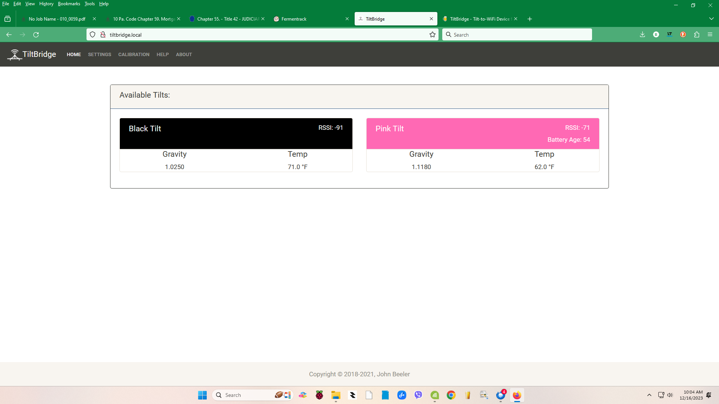This screenshot has height=404, width=719.
Task: Click the Firefox taskbar icon
Action: tap(517, 395)
